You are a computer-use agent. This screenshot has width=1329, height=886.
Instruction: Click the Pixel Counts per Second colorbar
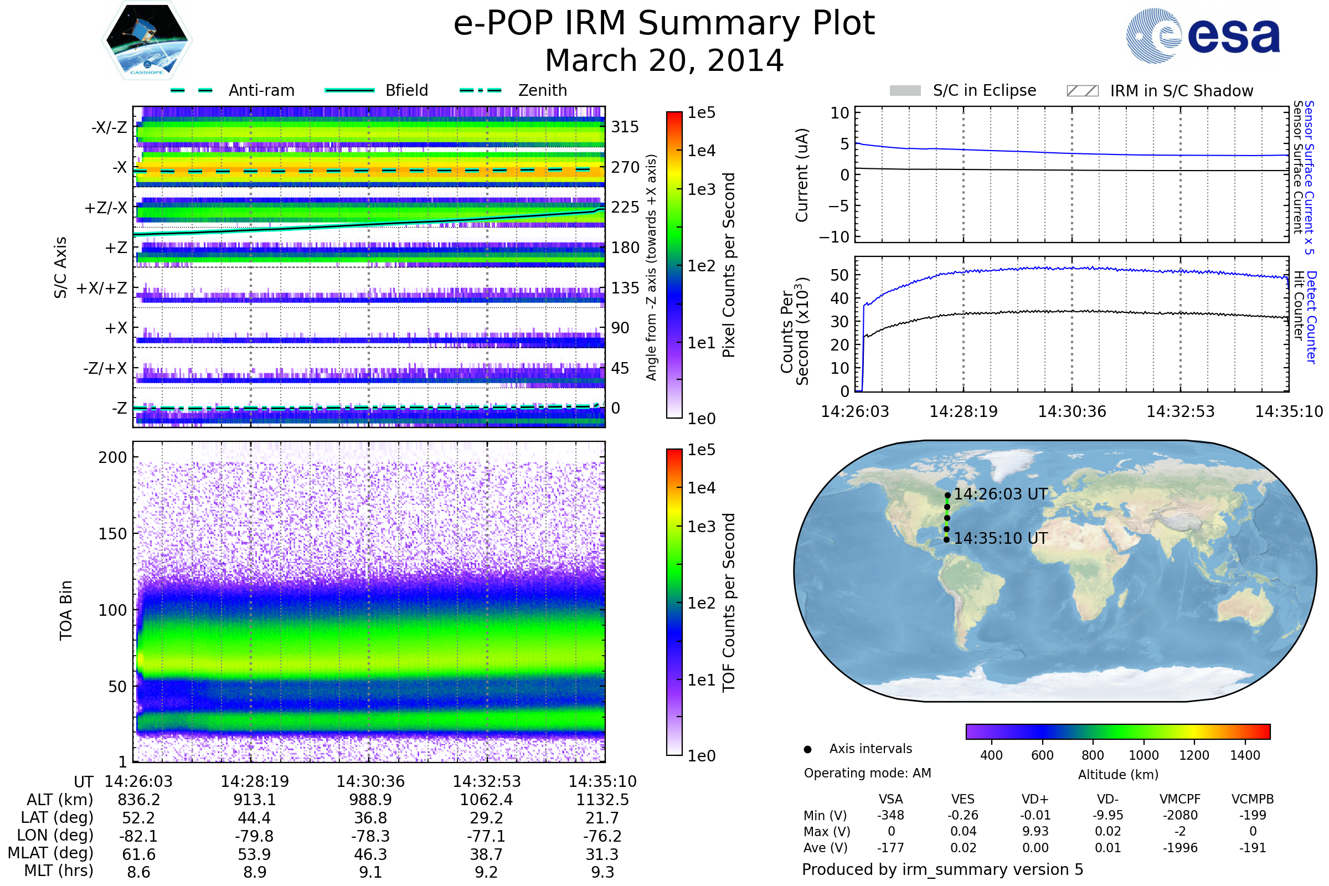674,266
